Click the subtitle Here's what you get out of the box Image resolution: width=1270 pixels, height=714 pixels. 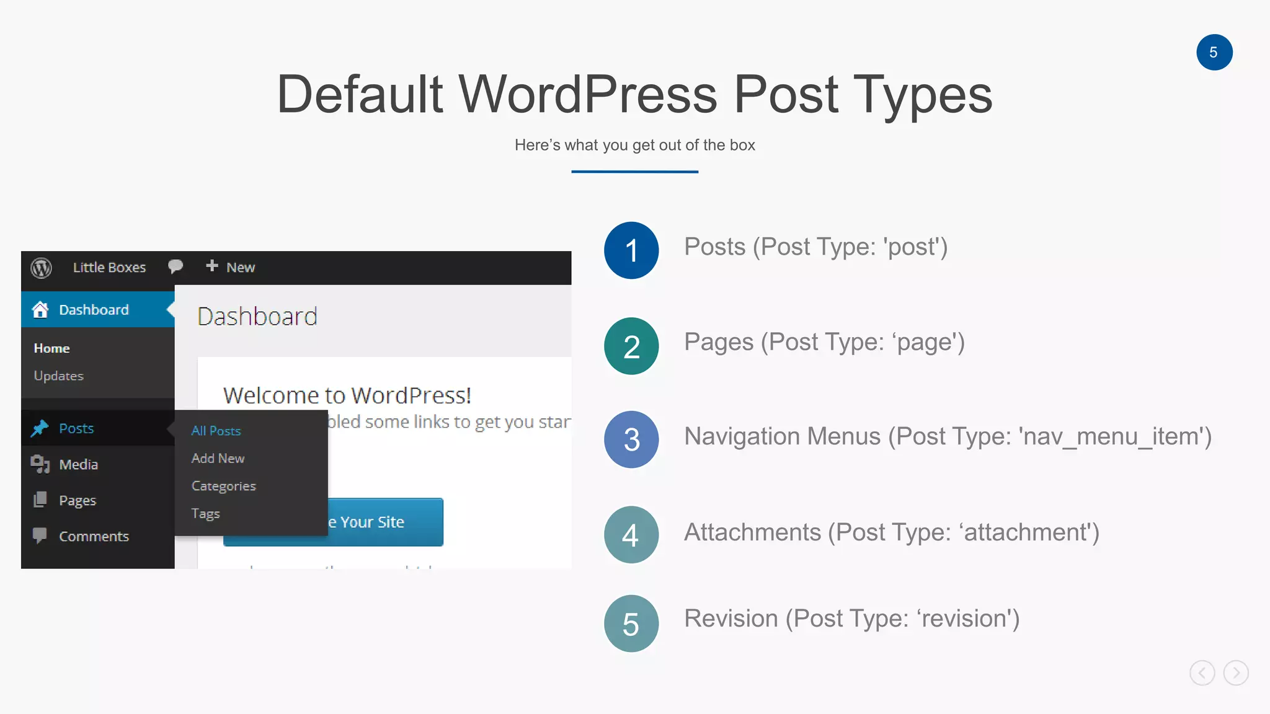tap(635, 145)
